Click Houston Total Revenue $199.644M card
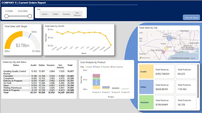 (164, 102)
